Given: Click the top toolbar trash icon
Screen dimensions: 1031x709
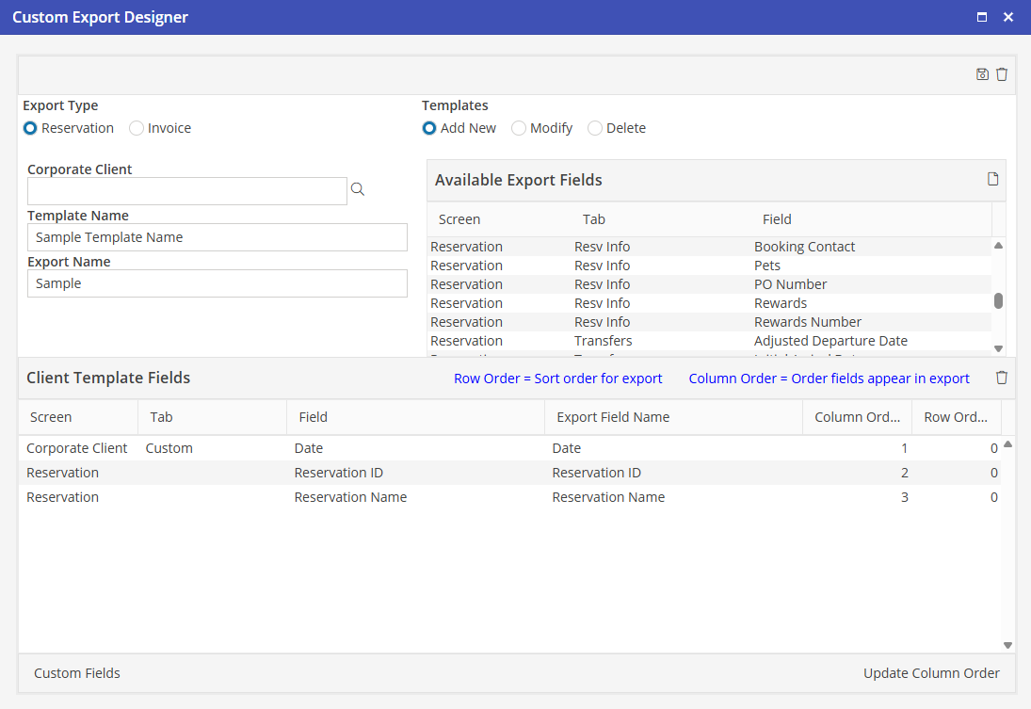Looking at the screenshot, I should click(1002, 74).
